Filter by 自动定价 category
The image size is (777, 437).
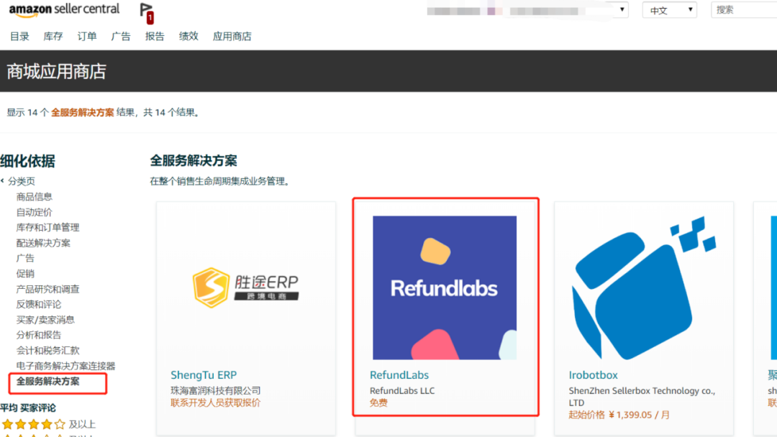pyautogui.click(x=35, y=212)
